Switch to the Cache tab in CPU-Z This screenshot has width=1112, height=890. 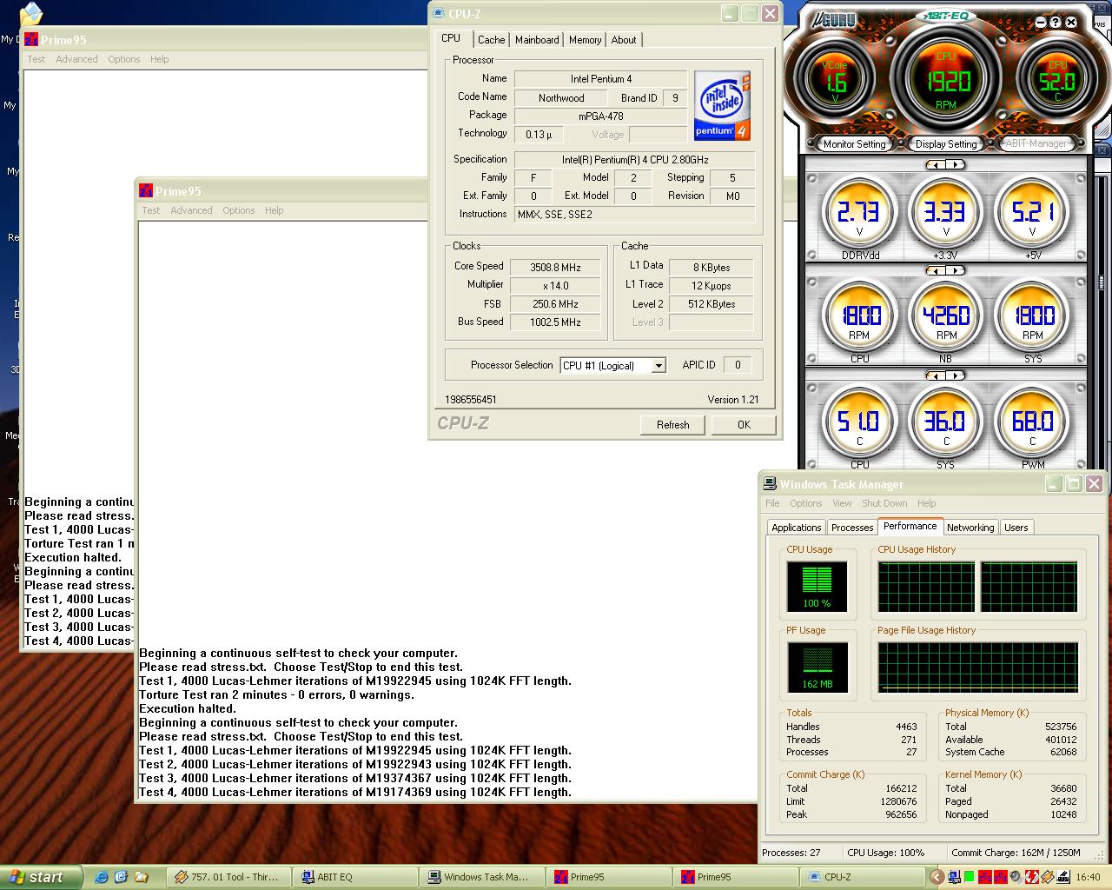[x=491, y=40]
